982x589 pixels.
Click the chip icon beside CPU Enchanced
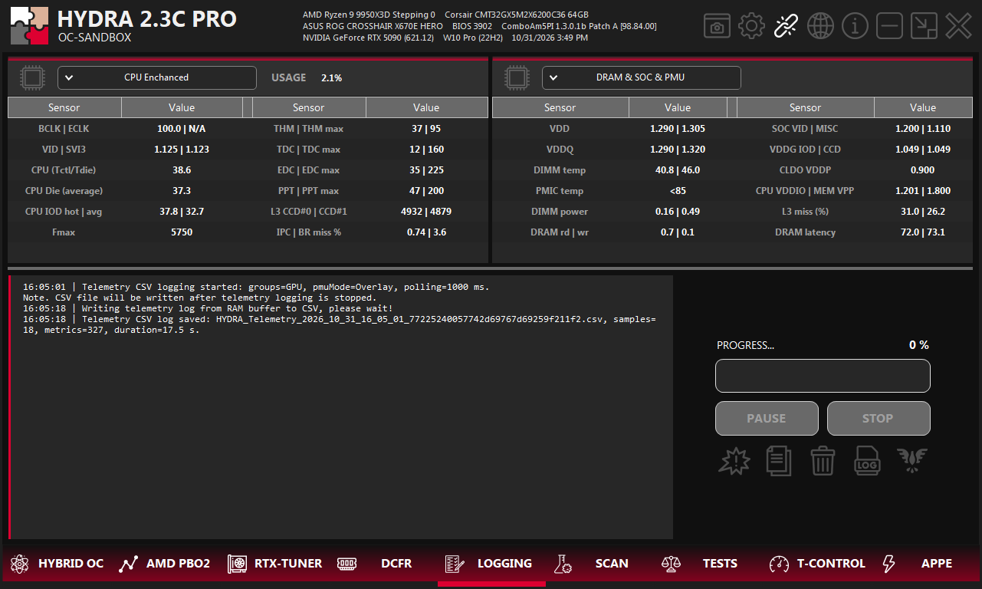[31, 77]
